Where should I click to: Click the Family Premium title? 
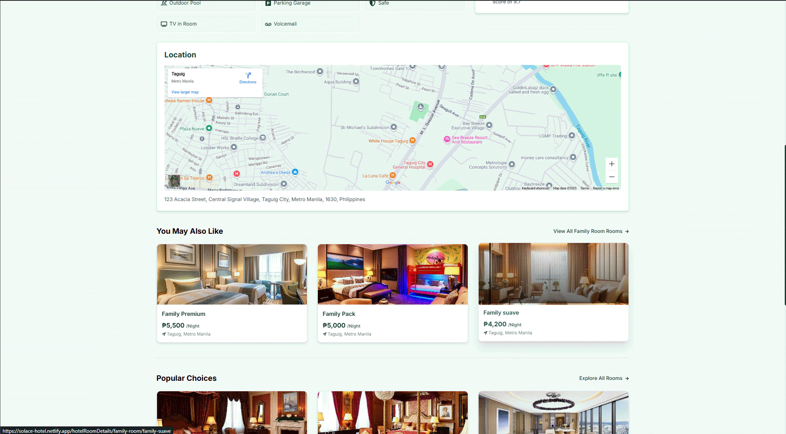pyautogui.click(x=183, y=314)
